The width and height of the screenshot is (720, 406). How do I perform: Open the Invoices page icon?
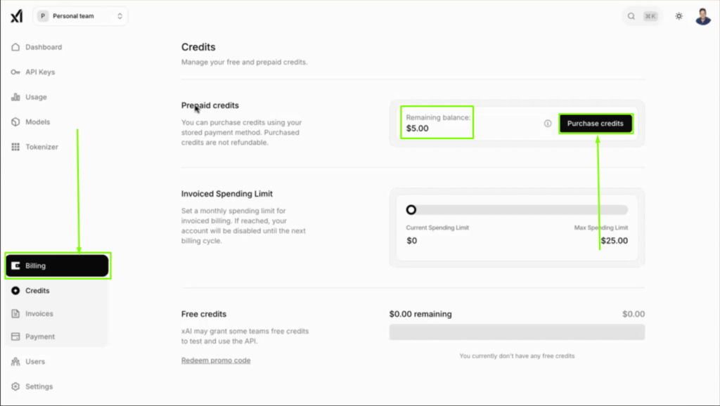click(15, 314)
